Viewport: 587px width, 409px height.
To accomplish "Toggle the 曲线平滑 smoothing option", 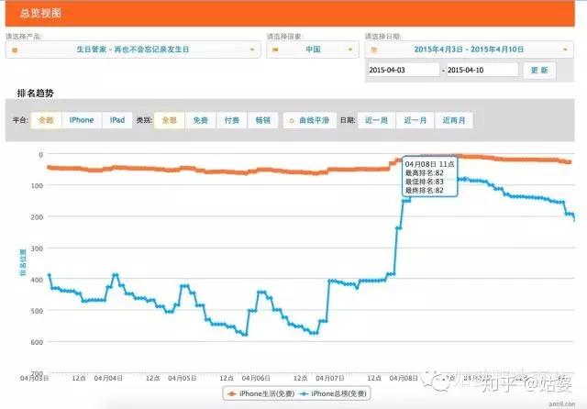I will [x=310, y=120].
